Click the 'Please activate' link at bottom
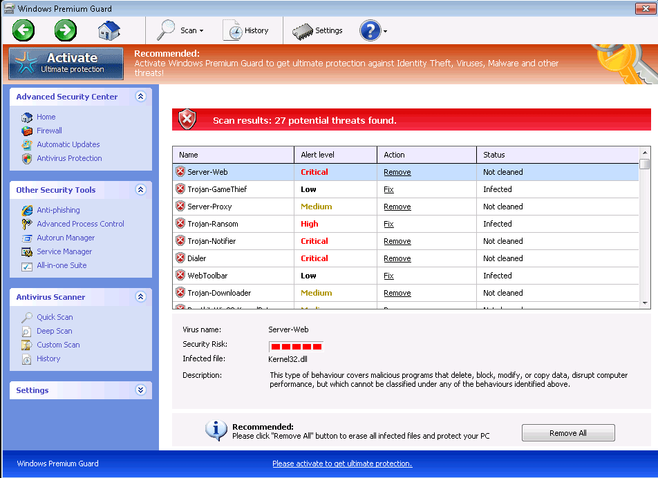 [342, 463]
